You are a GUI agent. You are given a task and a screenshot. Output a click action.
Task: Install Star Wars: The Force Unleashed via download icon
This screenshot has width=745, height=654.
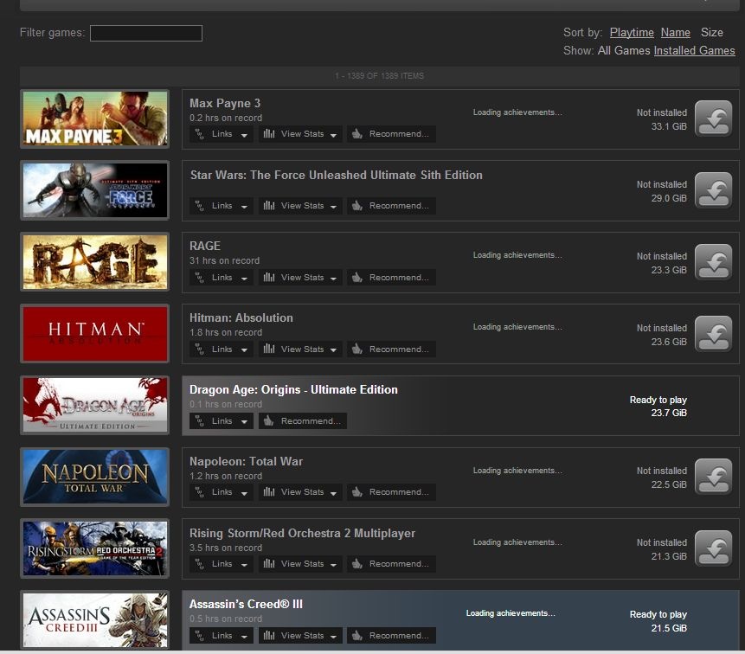(713, 190)
